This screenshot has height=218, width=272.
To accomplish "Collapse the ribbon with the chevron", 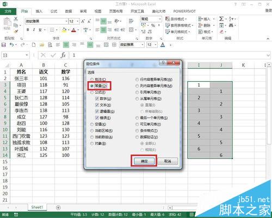I will 268,39.
